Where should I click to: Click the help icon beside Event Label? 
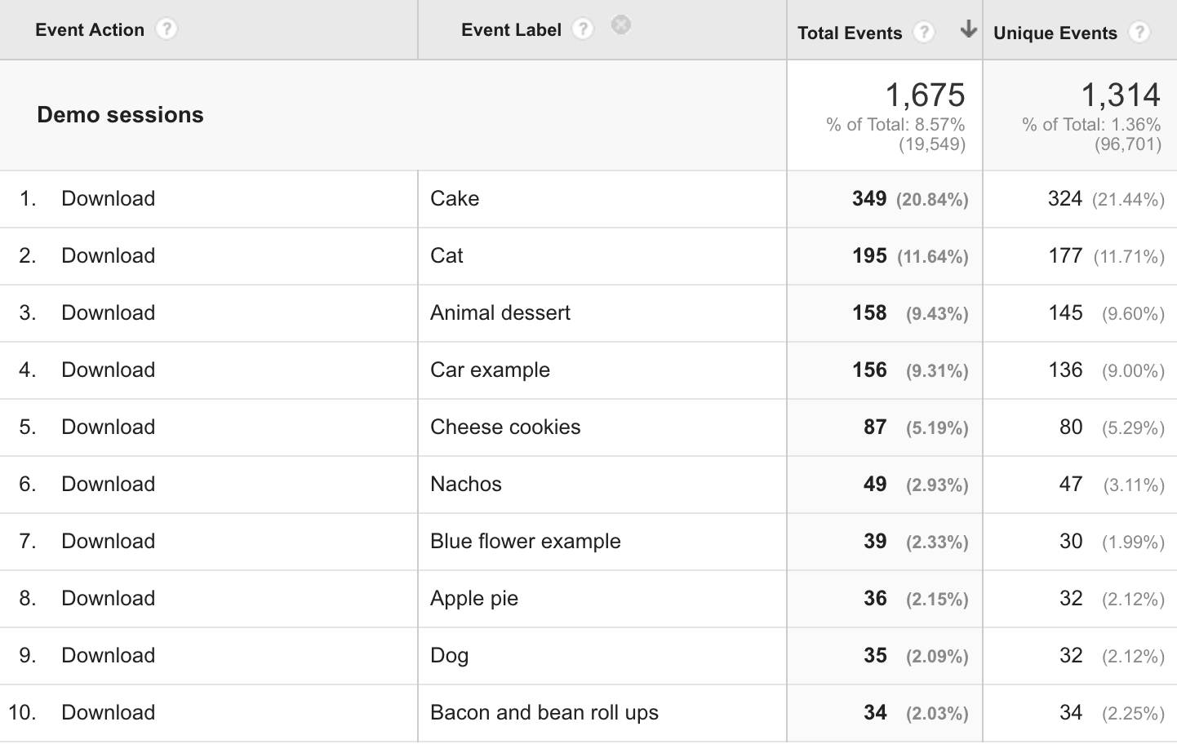coord(582,29)
